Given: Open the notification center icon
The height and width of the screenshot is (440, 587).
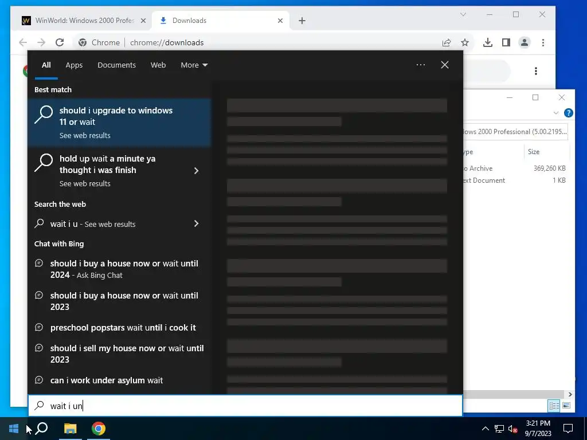Looking at the screenshot, I should point(568,429).
